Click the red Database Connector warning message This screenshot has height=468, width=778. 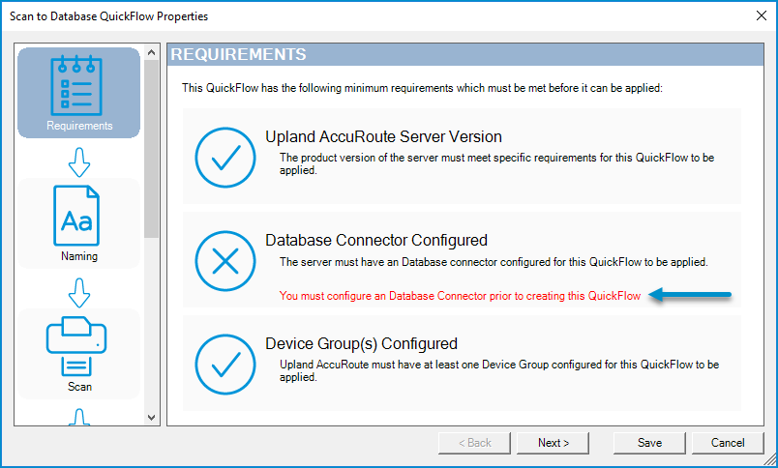tap(460, 296)
